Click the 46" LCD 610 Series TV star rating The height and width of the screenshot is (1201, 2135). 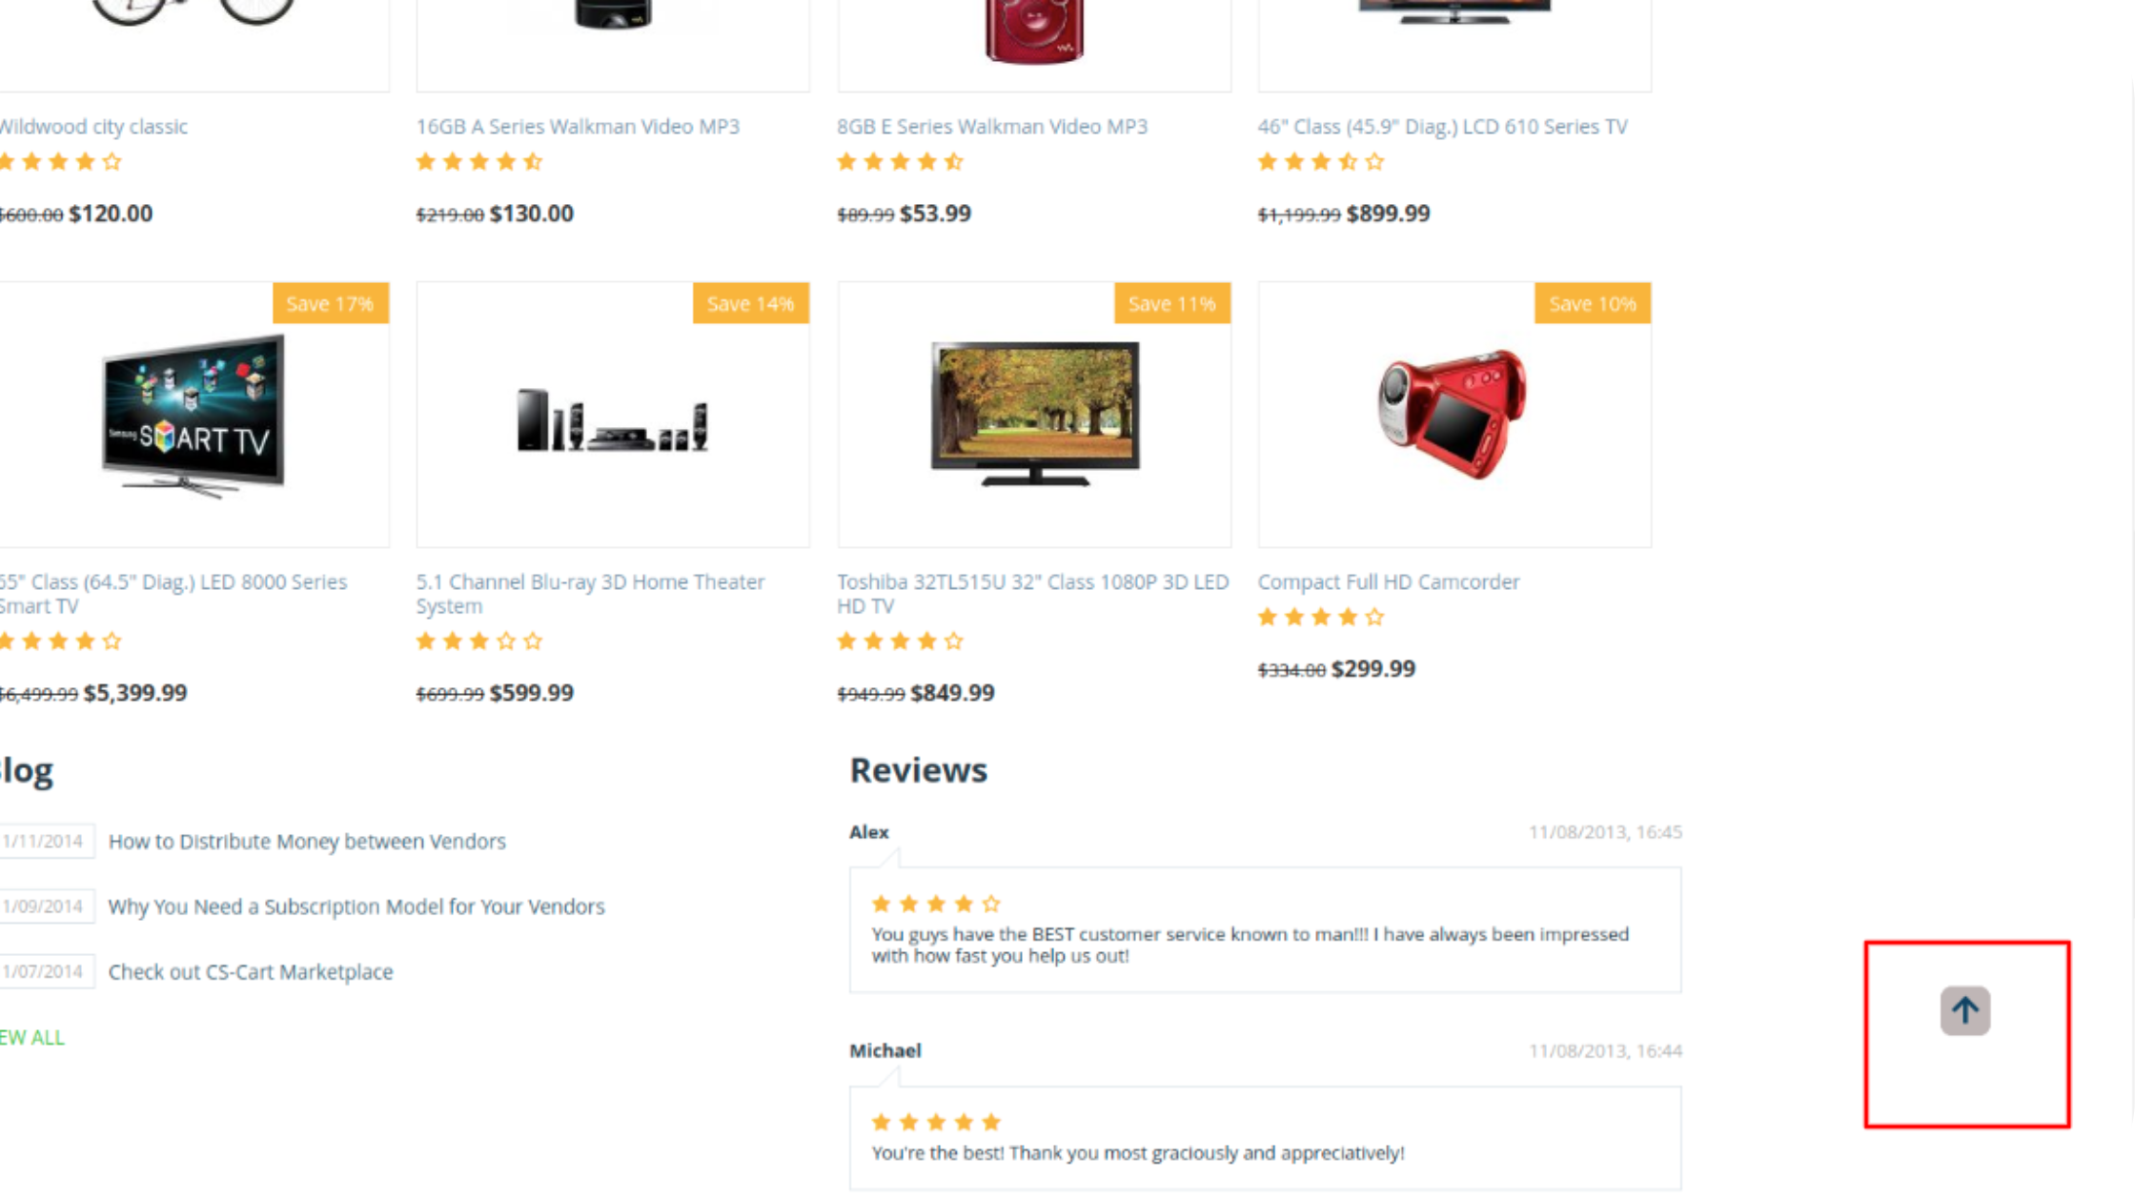pos(1320,162)
